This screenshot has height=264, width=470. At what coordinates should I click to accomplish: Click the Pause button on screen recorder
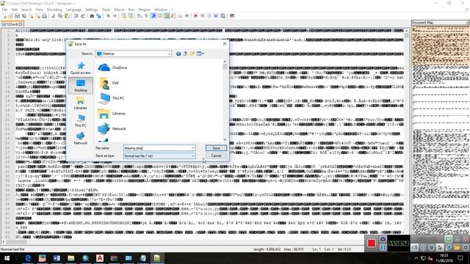pos(383,247)
